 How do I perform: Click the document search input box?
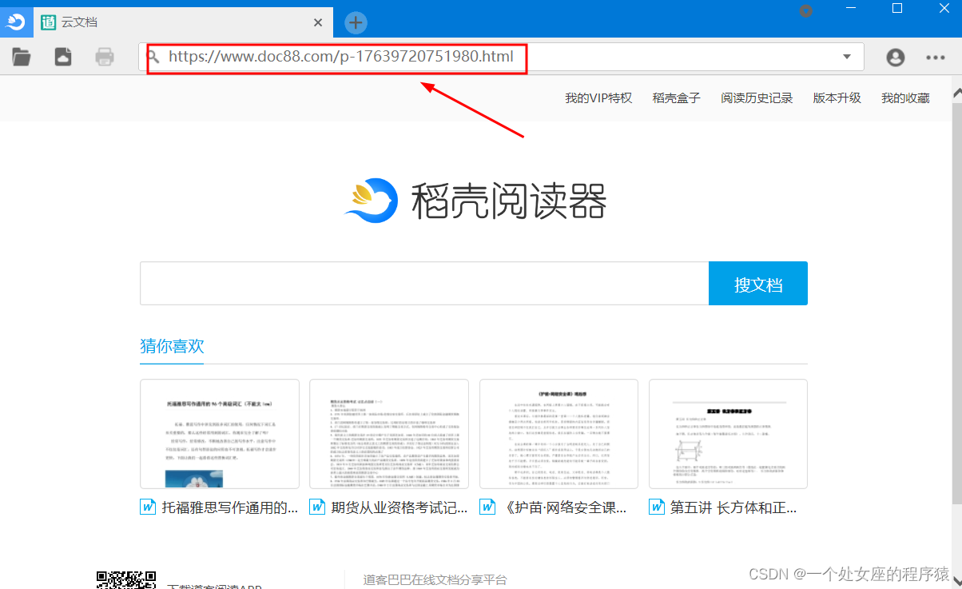424,283
